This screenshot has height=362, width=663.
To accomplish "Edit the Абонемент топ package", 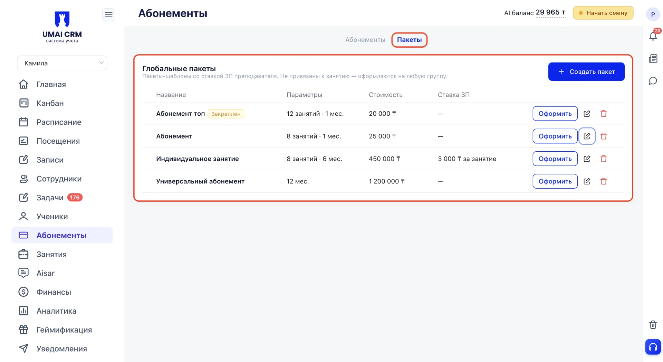I will (587, 114).
